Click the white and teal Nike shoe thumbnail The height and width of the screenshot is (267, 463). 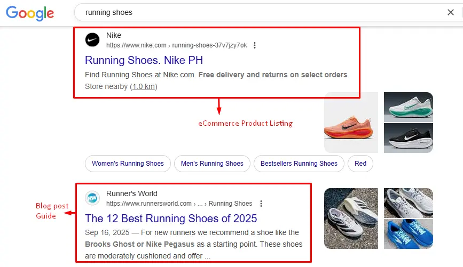(x=408, y=107)
